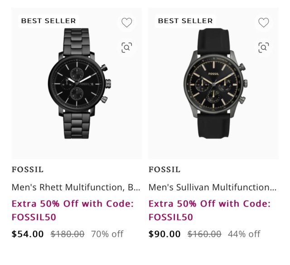Open the Men's Rhett Multifunction product link

(x=76, y=187)
